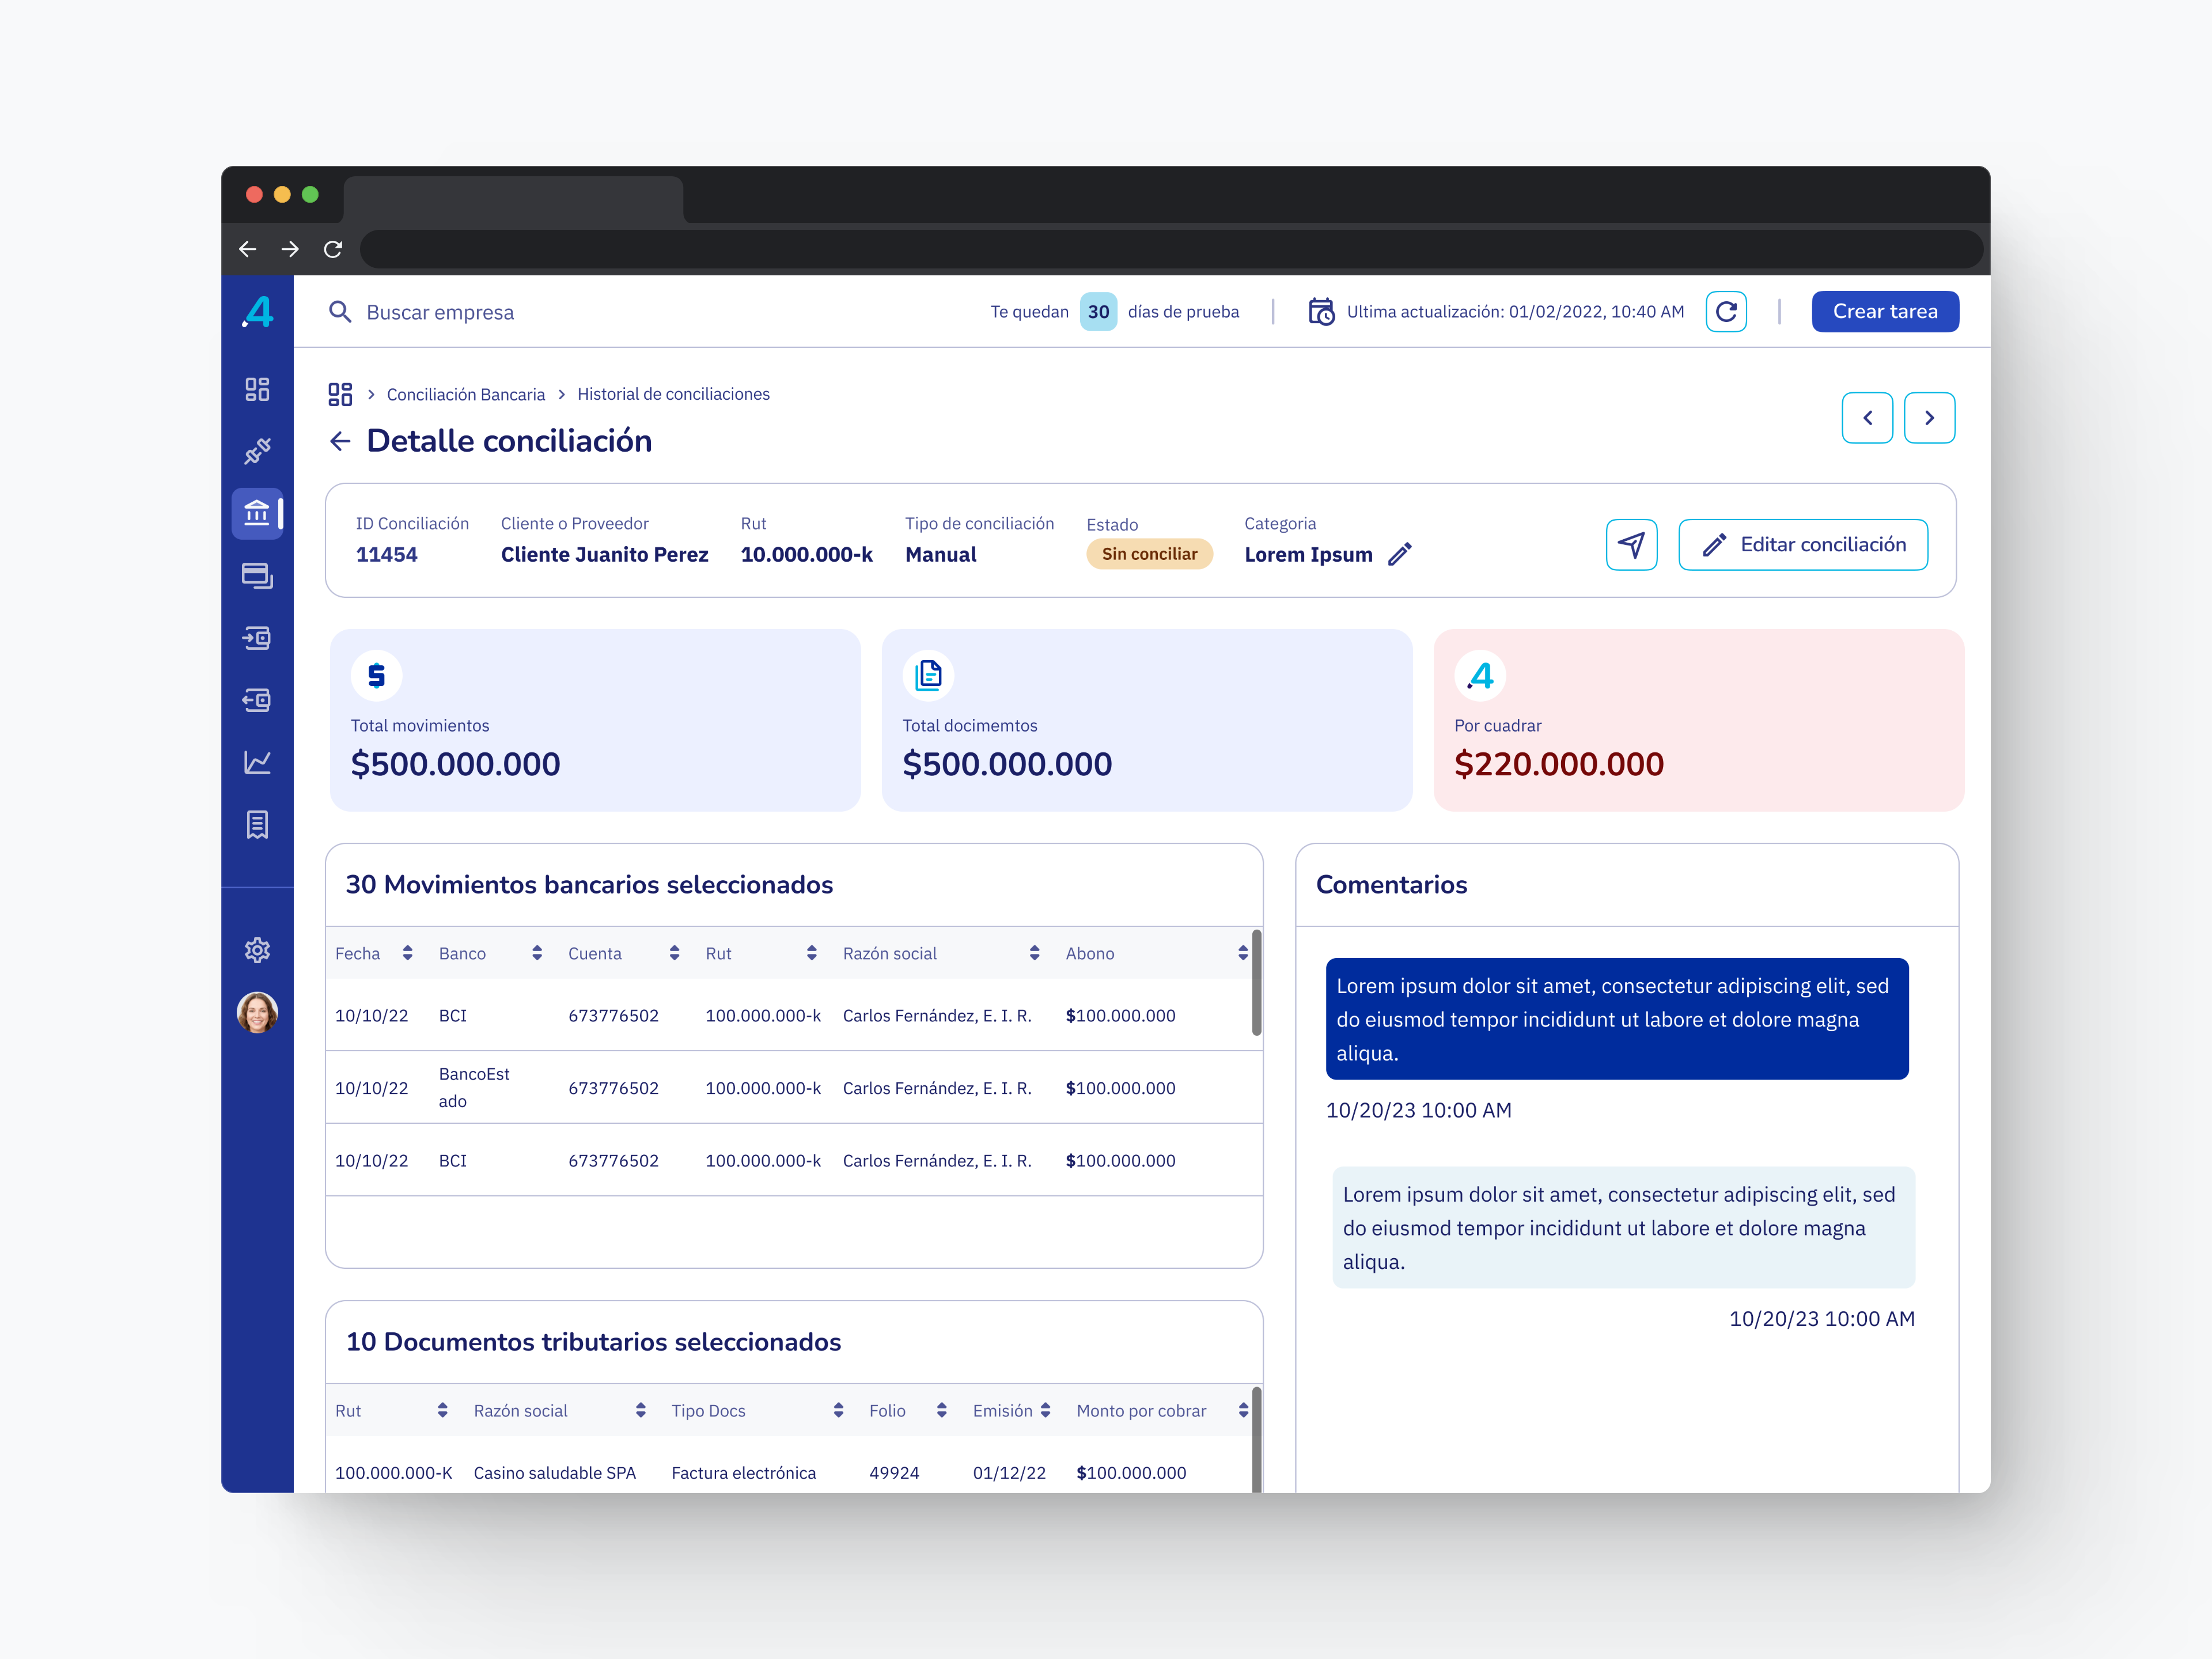
Task: Open the line chart reports icon
Action: pos(257,762)
